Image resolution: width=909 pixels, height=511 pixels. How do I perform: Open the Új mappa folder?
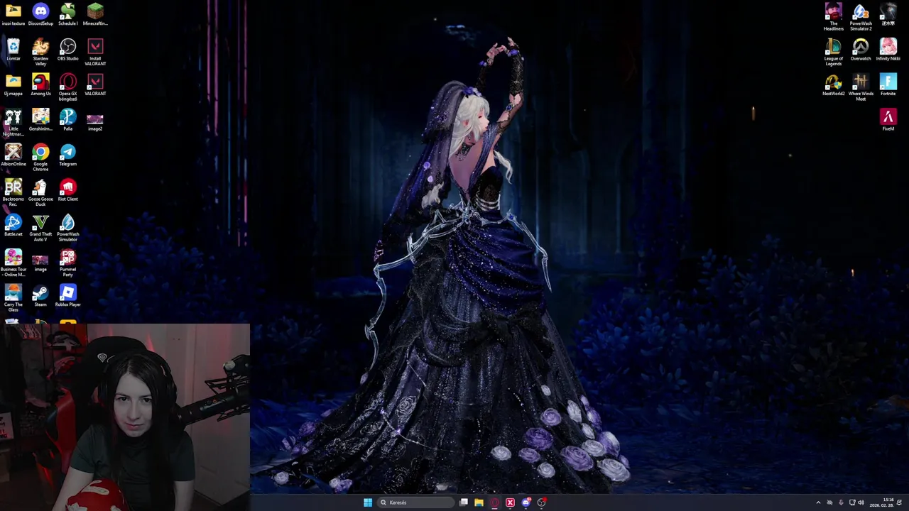coord(13,85)
